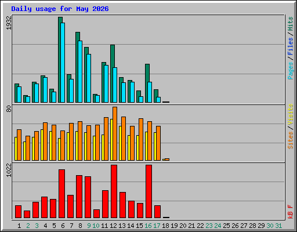Click the orange bar for day 4
This screenshot has width=297, height=232.
click(45, 142)
